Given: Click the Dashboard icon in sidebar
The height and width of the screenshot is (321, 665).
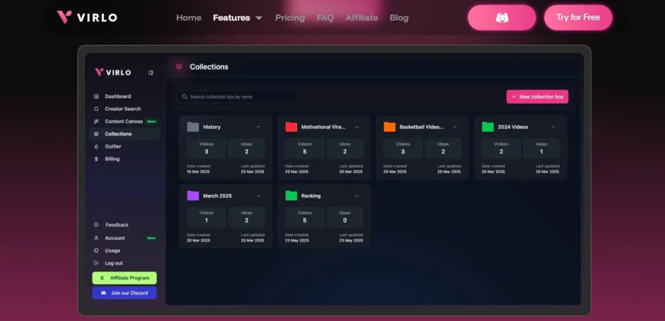Looking at the screenshot, I should (96, 97).
